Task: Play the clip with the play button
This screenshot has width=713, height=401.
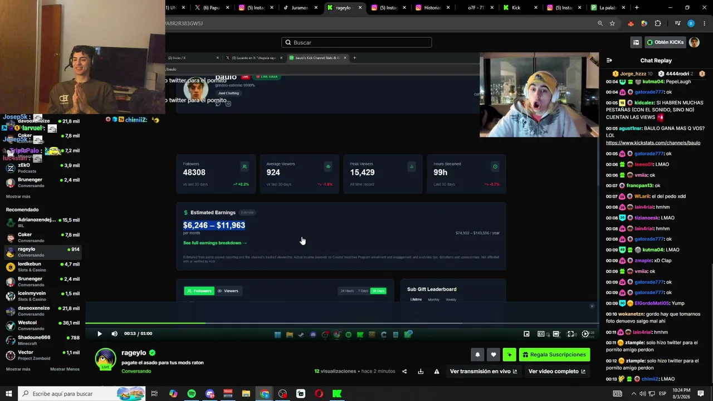Action: point(100,334)
